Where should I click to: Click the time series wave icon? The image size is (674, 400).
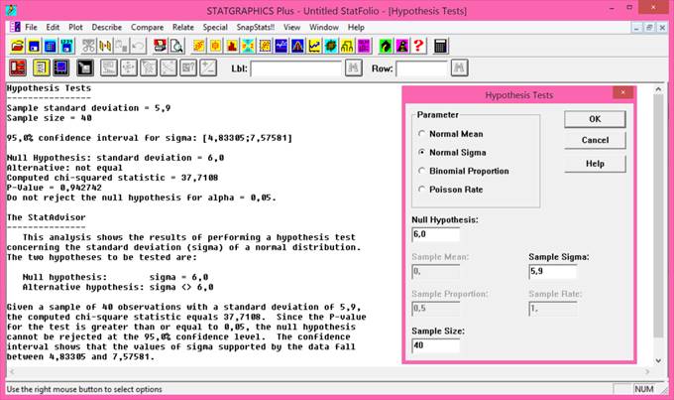281,46
